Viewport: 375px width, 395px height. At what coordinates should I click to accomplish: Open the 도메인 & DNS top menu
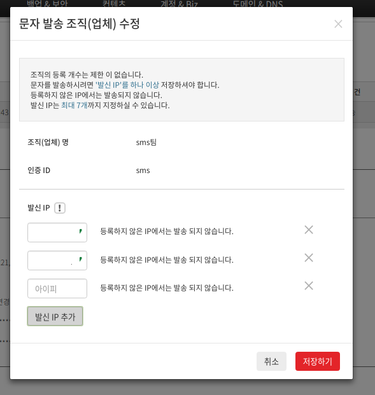pyautogui.click(x=258, y=4)
